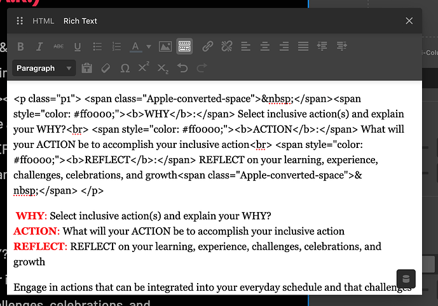This screenshot has width=438, height=306.
Task: Apply strikethrough to text
Action: [x=58, y=46]
